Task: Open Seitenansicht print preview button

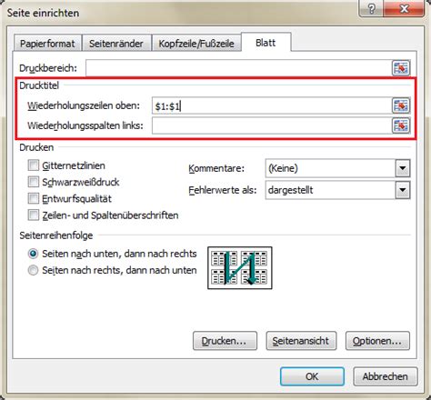Action: [x=301, y=341]
